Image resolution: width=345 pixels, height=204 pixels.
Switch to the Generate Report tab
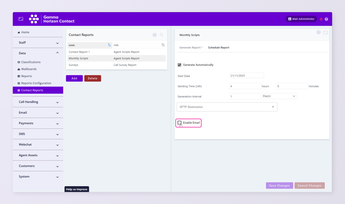191,47
